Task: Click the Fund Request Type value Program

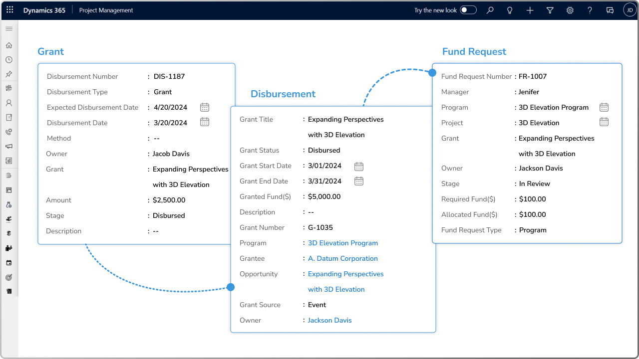Action: 533,230
